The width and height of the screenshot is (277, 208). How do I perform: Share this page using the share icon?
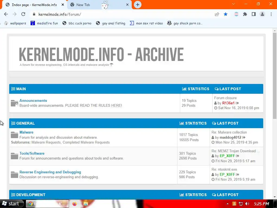217,14
